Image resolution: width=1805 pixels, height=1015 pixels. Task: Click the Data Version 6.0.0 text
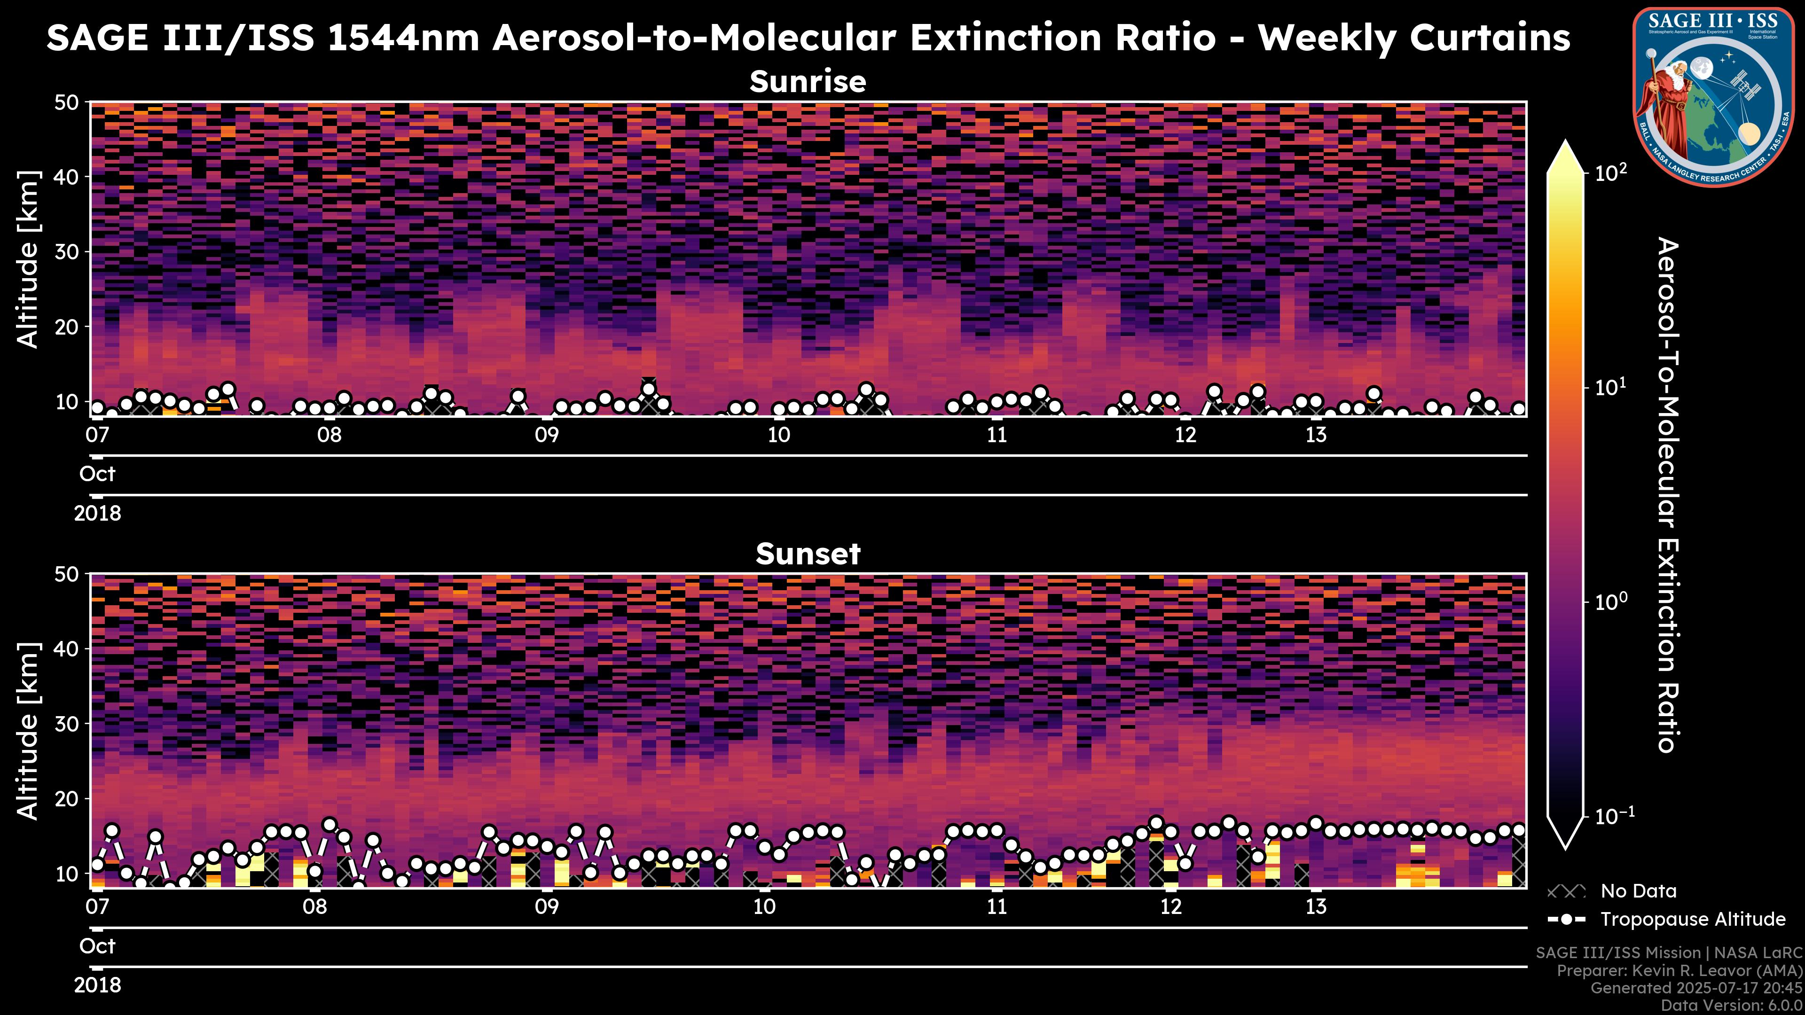click(1732, 1006)
